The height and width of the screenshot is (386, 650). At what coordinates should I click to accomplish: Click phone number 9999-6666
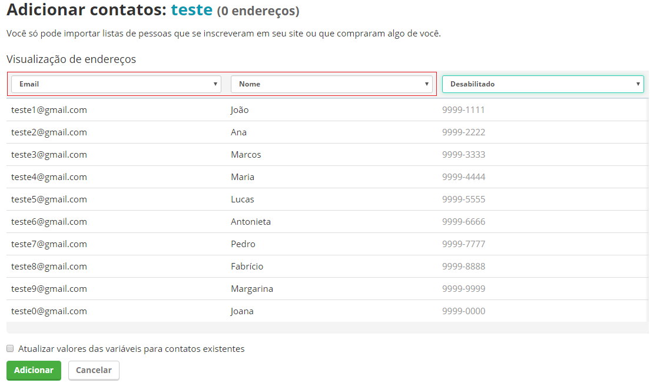click(x=463, y=222)
